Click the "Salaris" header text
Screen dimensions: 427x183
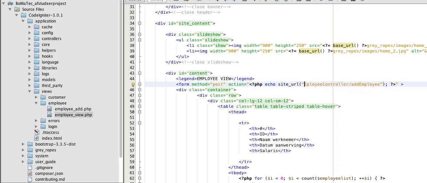point(269,151)
